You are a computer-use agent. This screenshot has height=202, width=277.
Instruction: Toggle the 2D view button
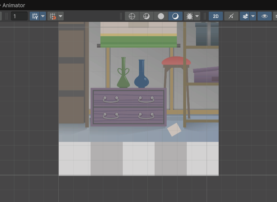click(x=216, y=16)
